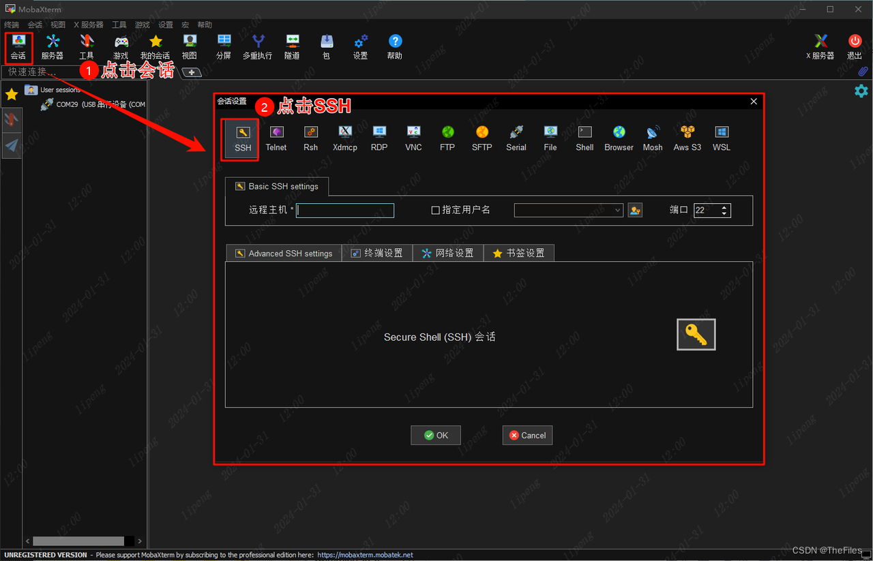Open the 会话 menu in menu bar
The image size is (873, 561).
tap(35, 25)
